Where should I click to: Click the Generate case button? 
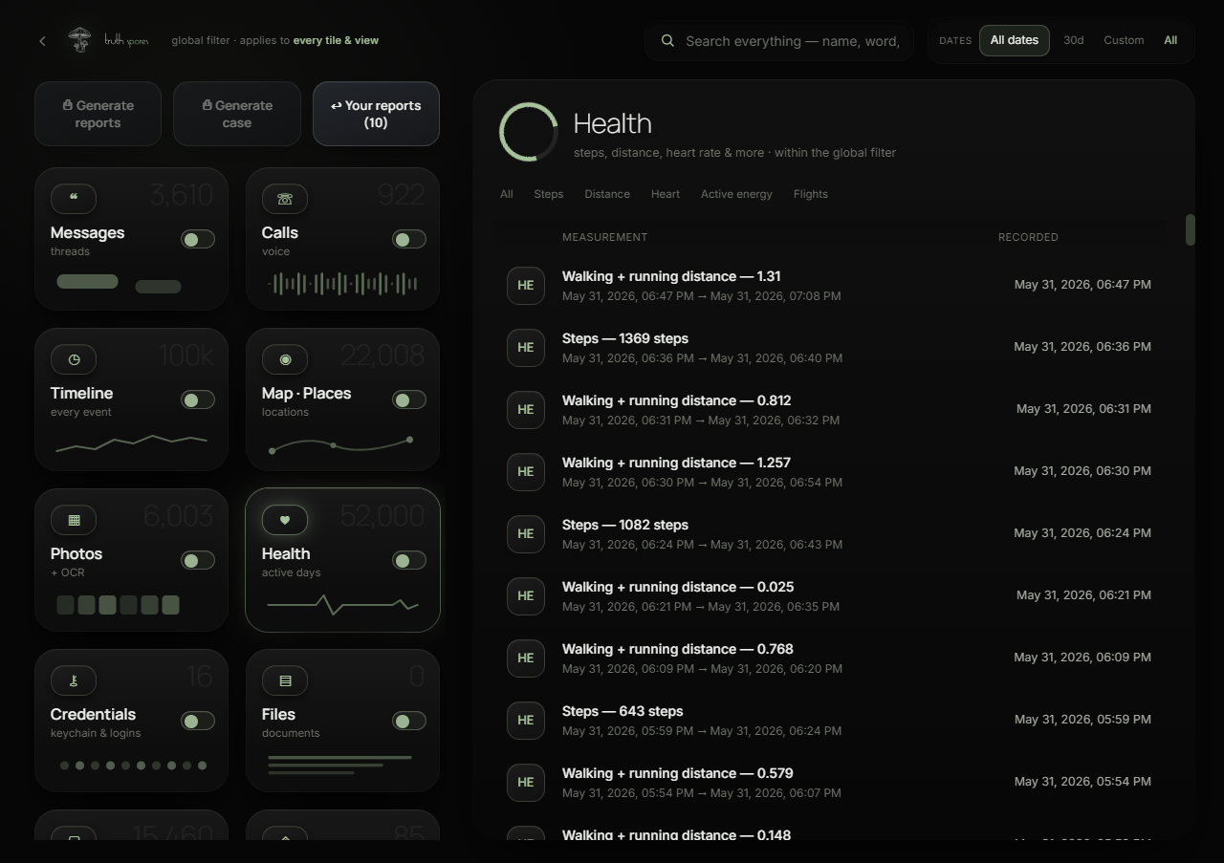[237, 114]
